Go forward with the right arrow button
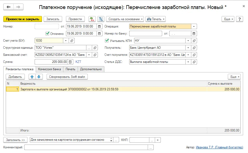This screenshot has height=153, width=248. (x=18, y=7)
